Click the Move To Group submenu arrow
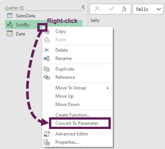 pyautogui.click(x=108, y=88)
